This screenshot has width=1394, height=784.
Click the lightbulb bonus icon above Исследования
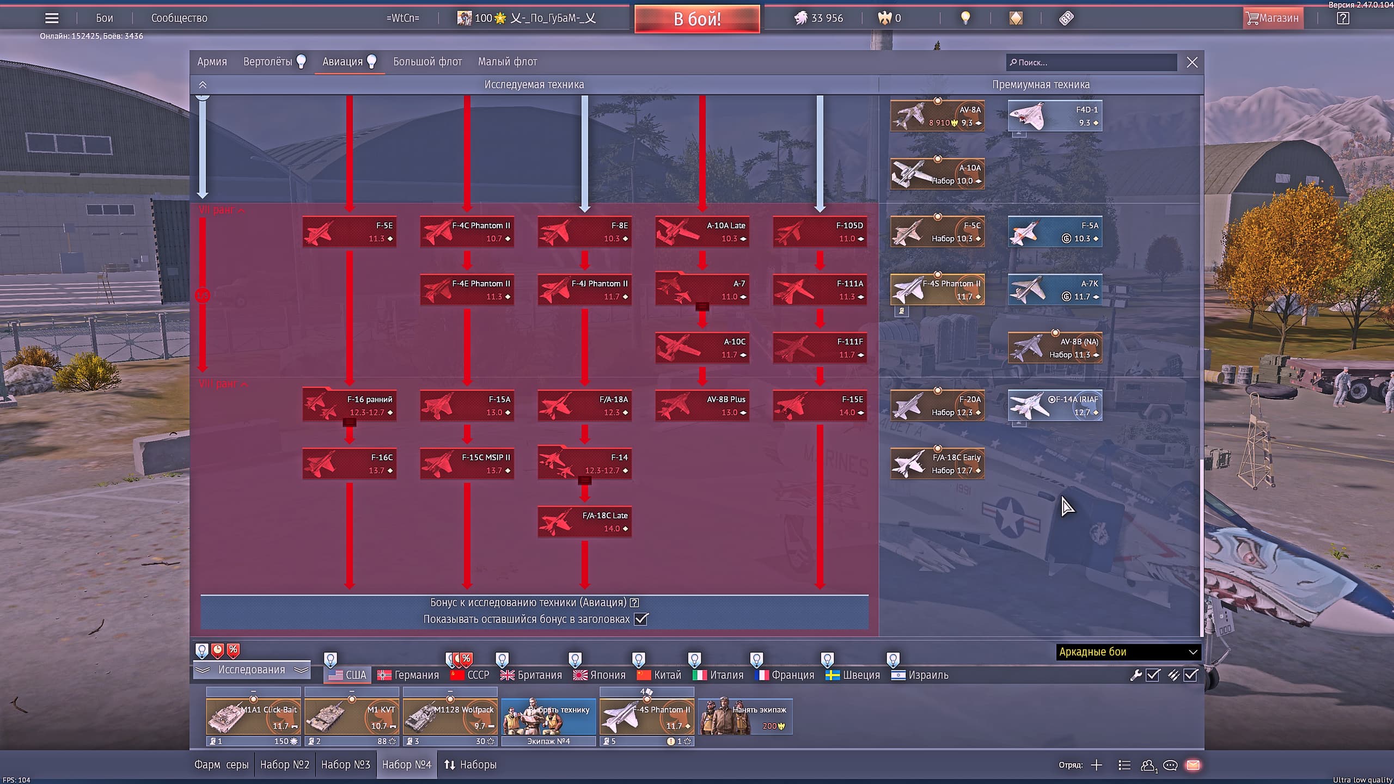(202, 650)
